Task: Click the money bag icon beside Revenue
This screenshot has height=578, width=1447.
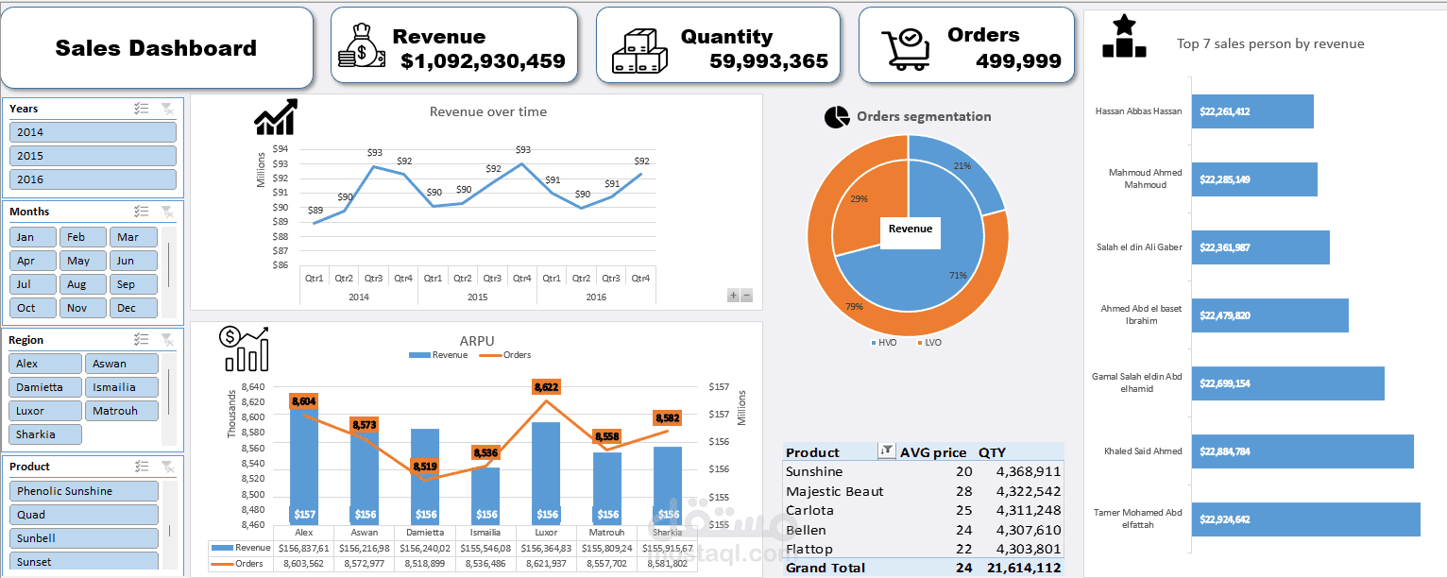Action: pos(361,43)
